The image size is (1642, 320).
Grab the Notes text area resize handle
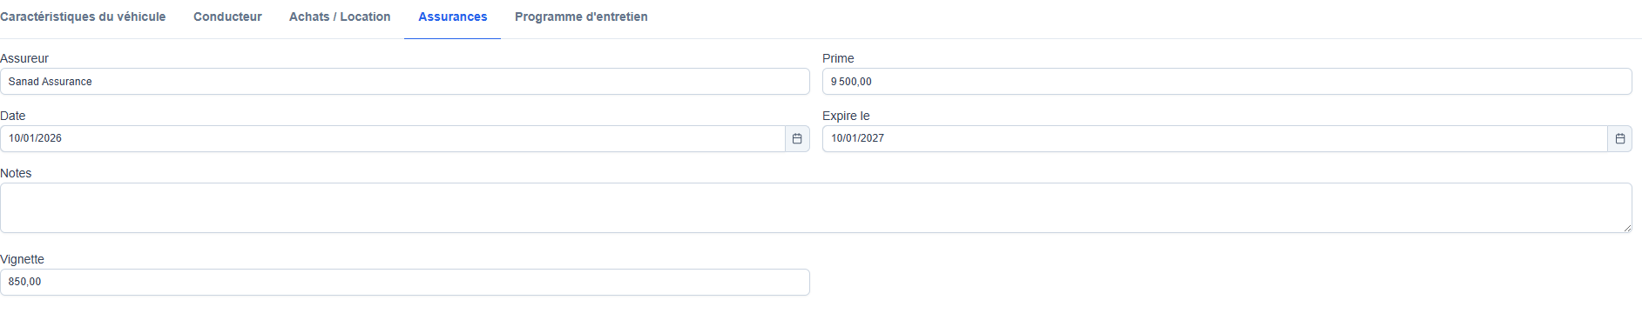click(1626, 227)
